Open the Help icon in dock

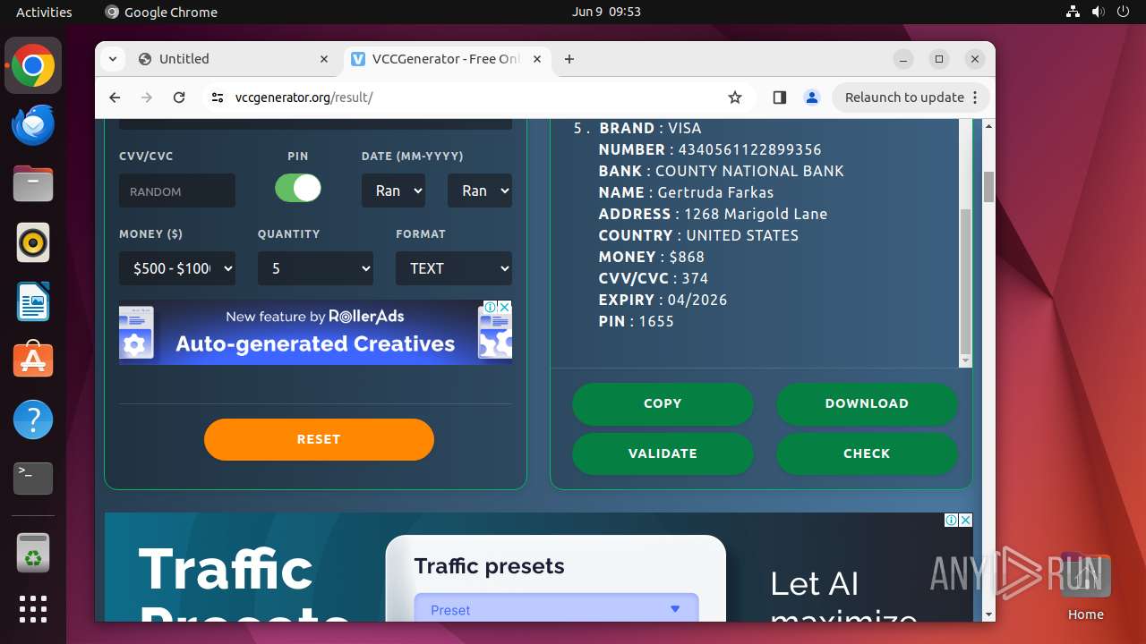coord(33,419)
